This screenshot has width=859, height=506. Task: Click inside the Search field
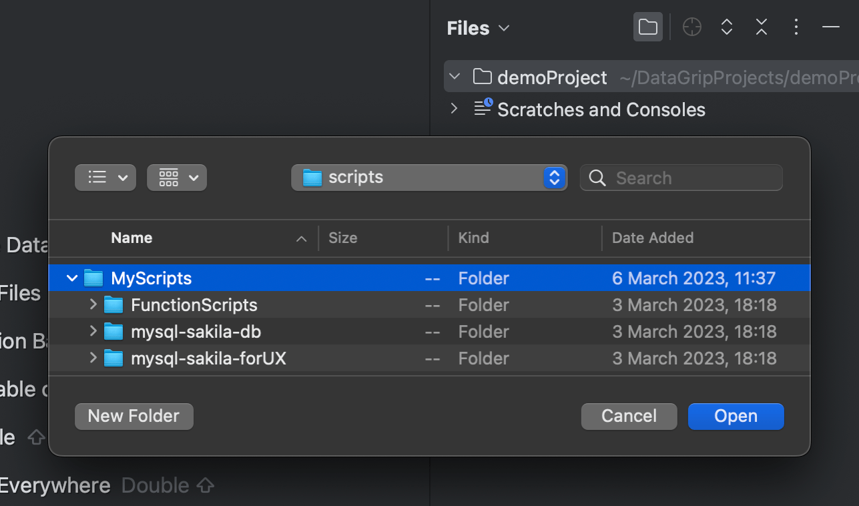[x=680, y=177]
